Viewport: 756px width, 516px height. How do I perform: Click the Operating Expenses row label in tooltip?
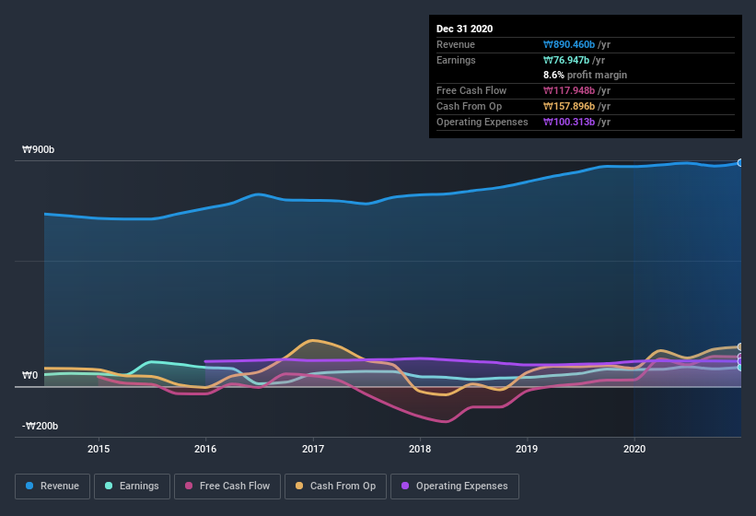pyautogui.click(x=483, y=122)
